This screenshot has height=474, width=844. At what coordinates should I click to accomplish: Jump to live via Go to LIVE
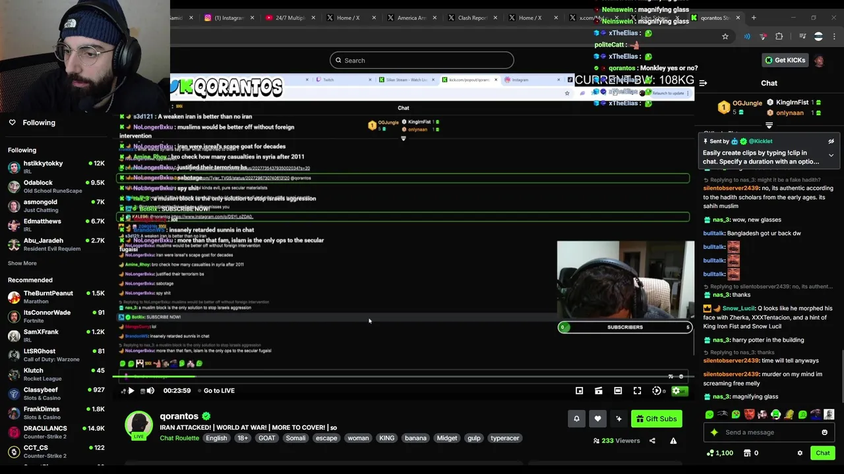click(x=219, y=390)
